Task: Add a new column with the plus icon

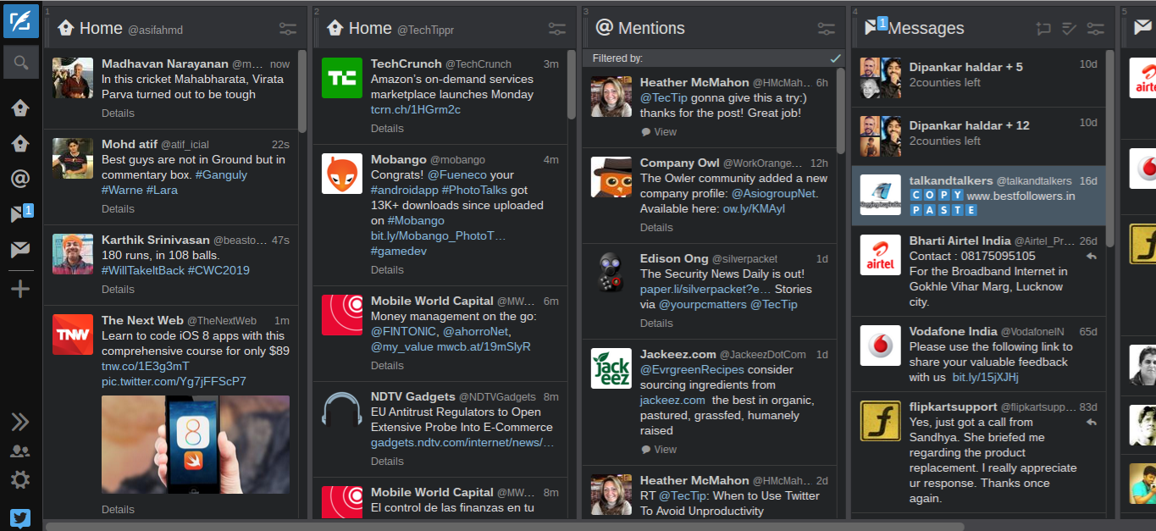Action: (20, 289)
